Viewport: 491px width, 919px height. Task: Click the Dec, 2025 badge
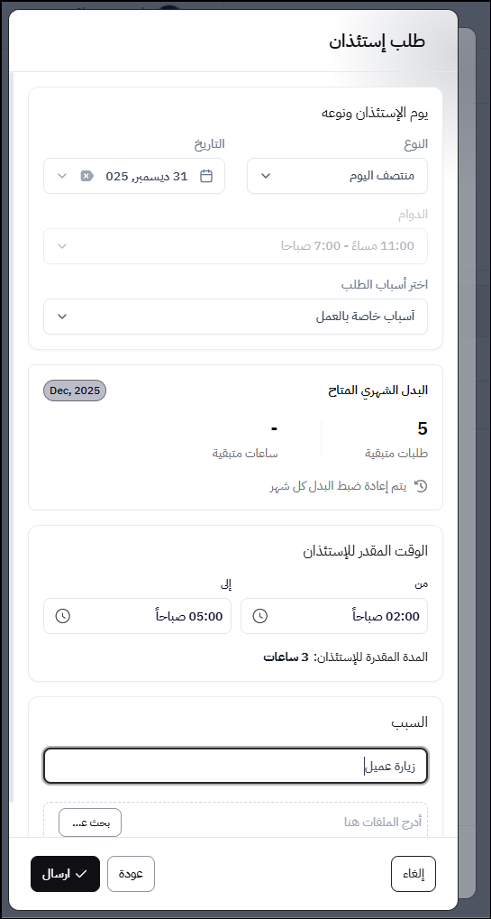coord(75,391)
